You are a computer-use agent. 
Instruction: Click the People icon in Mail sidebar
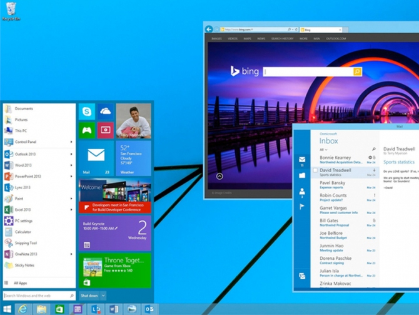click(302, 192)
